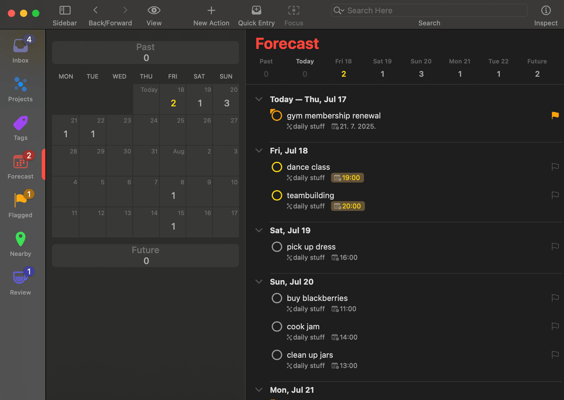Open the Inbox in the sidebar

(20, 47)
